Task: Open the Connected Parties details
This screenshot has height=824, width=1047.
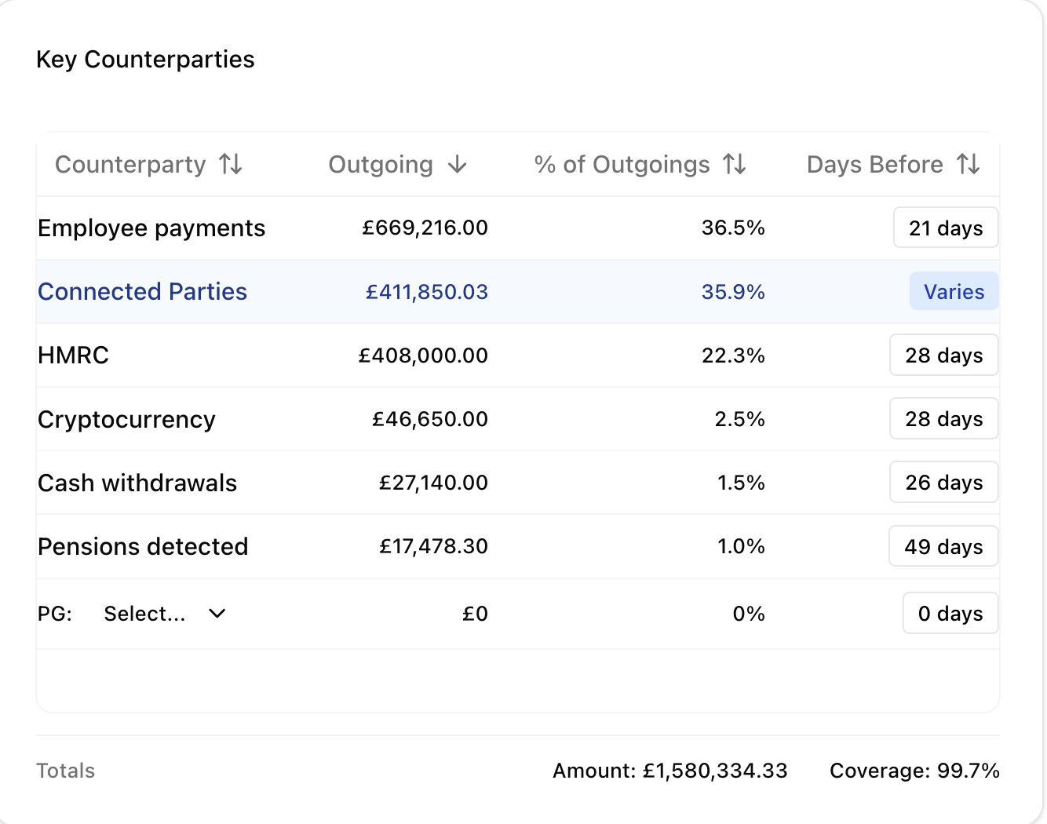Action: pyautogui.click(x=142, y=291)
